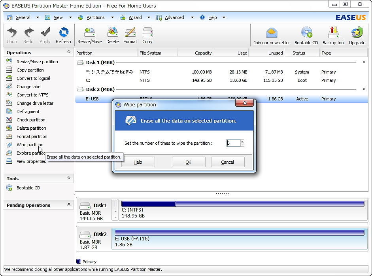Click Help in Wipe partition dialog

click(138, 162)
